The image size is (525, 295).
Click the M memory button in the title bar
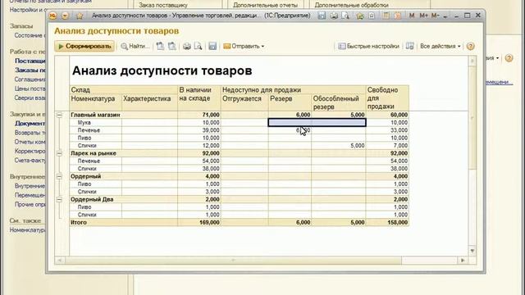click(412, 16)
